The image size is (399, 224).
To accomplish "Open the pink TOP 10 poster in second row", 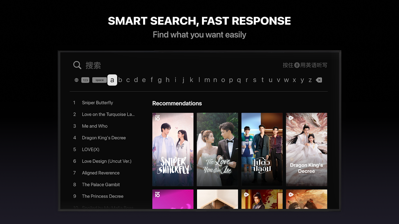I will (x=173, y=199).
